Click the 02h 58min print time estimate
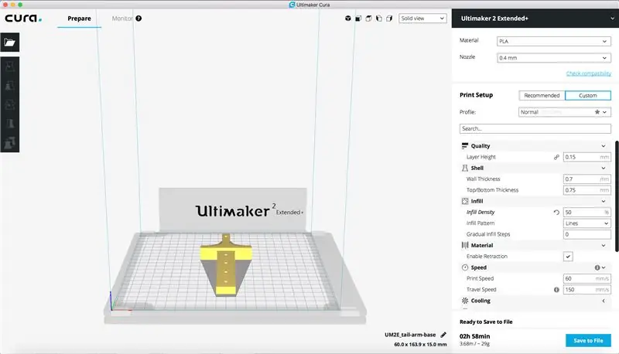This screenshot has width=619, height=354. [474, 336]
